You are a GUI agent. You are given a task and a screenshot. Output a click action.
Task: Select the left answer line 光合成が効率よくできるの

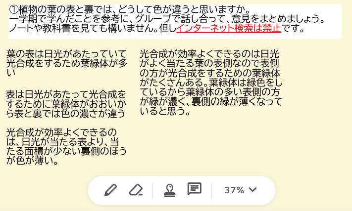coord(61,132)
